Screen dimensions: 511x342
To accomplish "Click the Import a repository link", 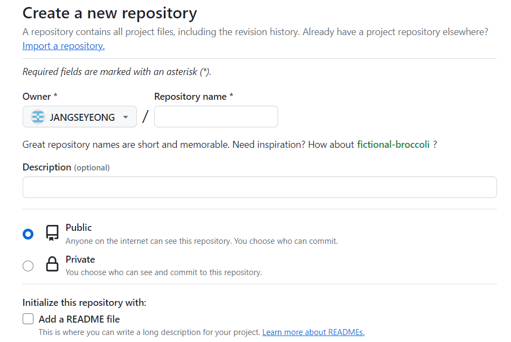I will point(64,46).
